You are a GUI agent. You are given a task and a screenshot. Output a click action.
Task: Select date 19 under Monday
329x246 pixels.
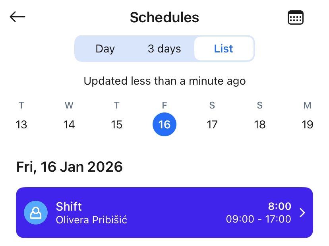pos(307,124)
